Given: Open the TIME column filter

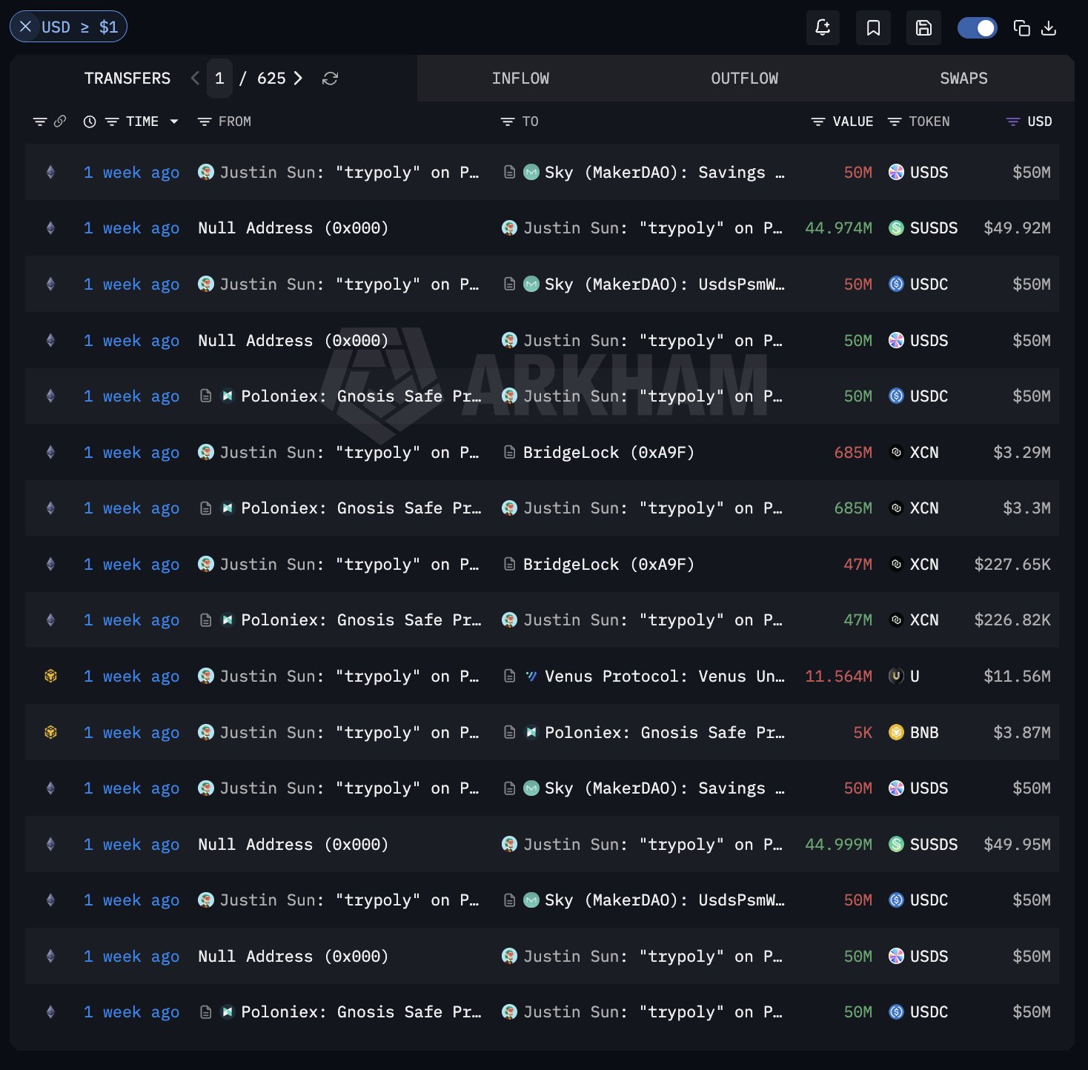Looking at the screenshot, I should tap(112, 122).
